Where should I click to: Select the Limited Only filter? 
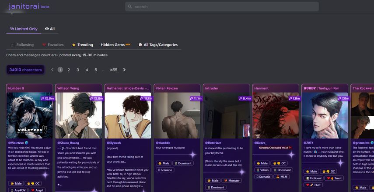(x=24, y=29)
